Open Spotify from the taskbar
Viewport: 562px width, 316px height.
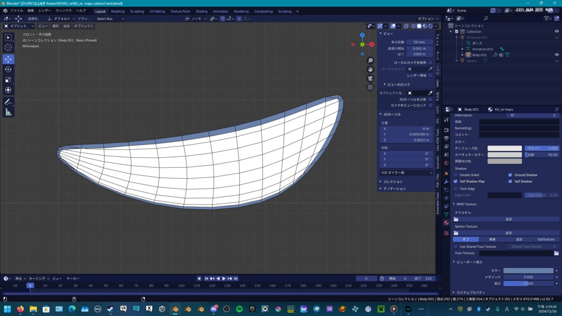click(x=239, y=309)
